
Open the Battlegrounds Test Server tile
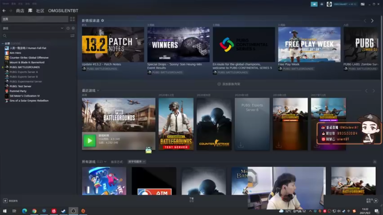176,124
